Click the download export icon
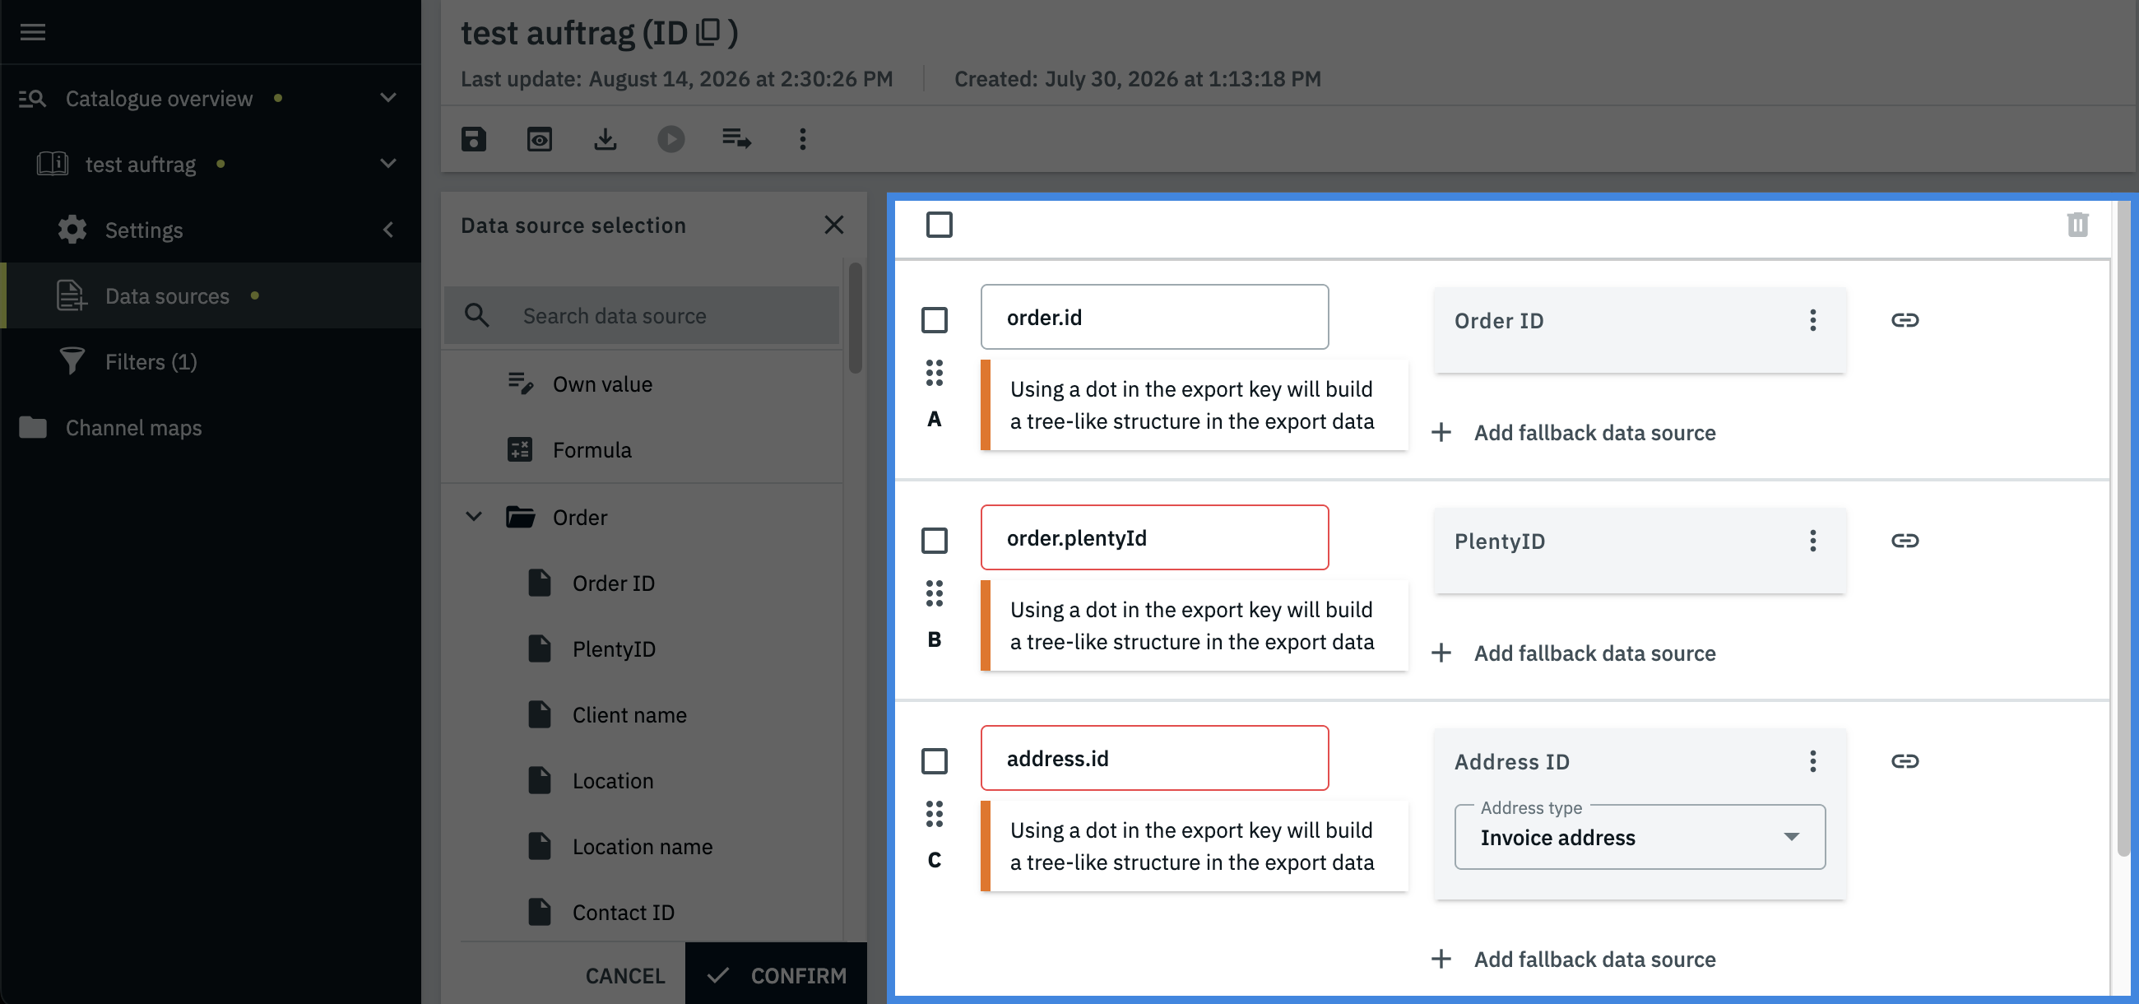This screenshot has height=1004, width=2139. [606, 139]
